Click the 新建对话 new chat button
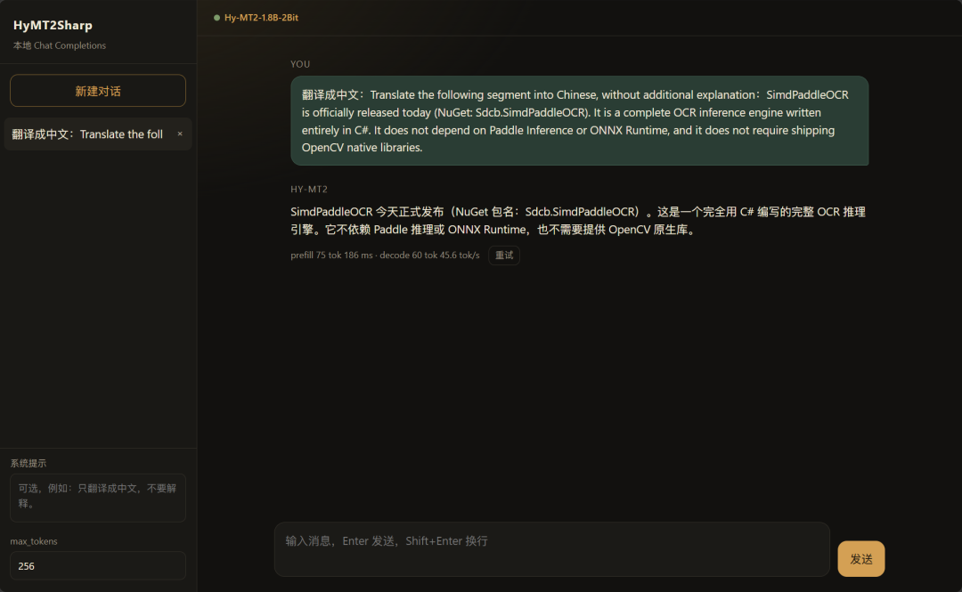 (98, 91)
